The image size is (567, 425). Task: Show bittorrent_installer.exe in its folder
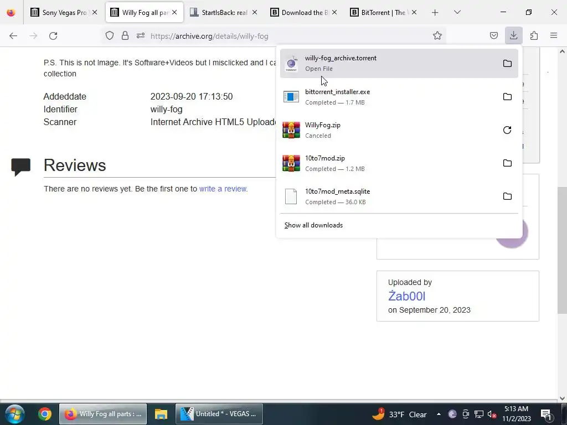click(x=507, y=96)
